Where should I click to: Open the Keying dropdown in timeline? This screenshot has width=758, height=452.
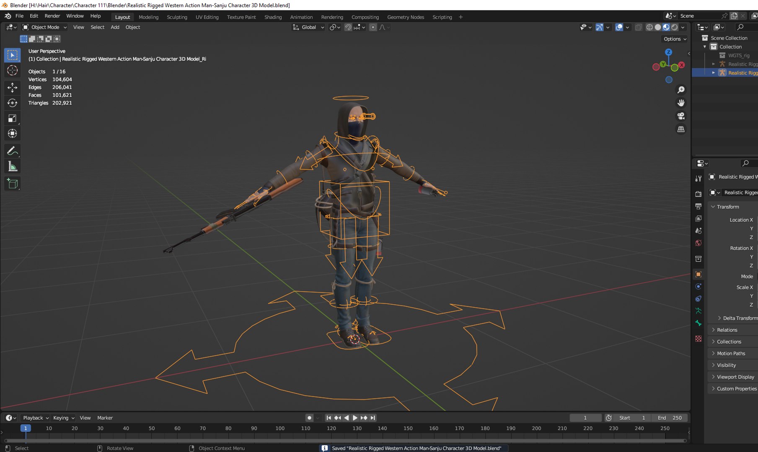[64, 418]
